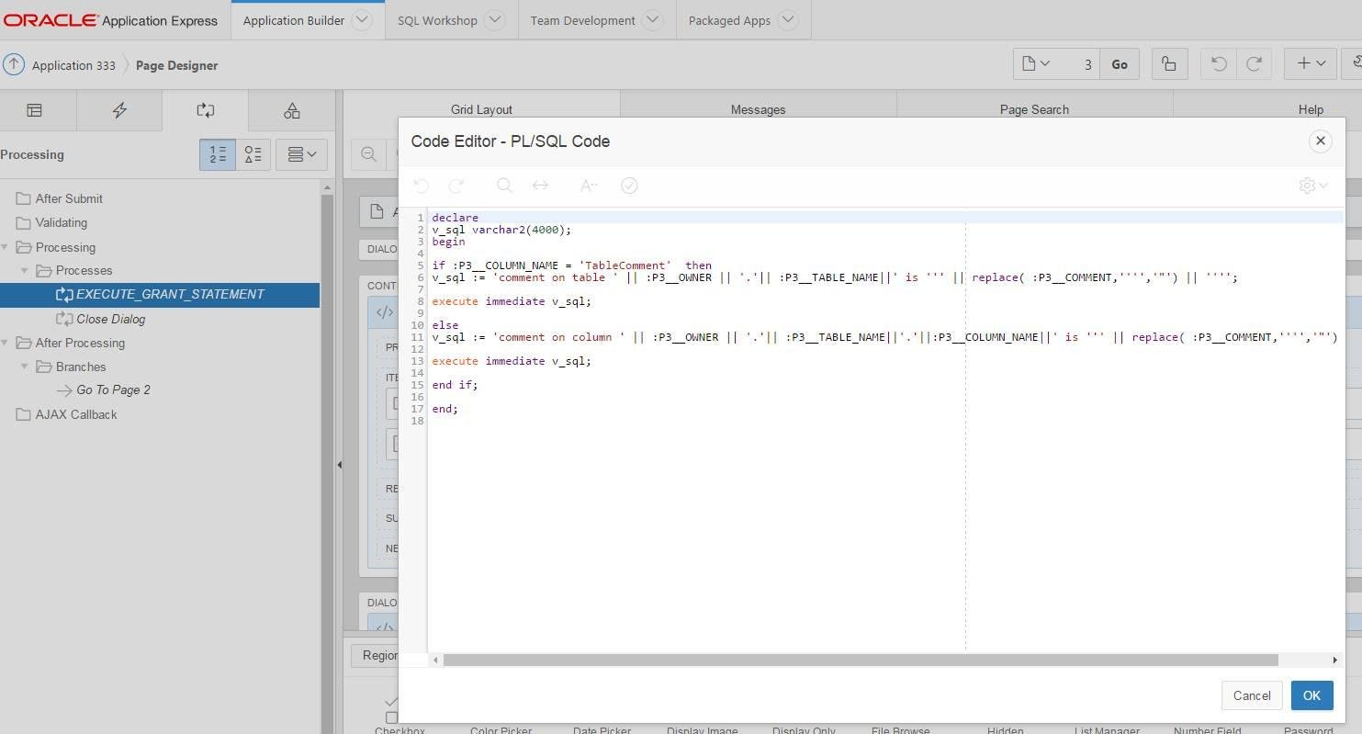The image size is (1362, 734).
Task: Expand the Application Builder dropdown arrow
Action: point(362,19)
